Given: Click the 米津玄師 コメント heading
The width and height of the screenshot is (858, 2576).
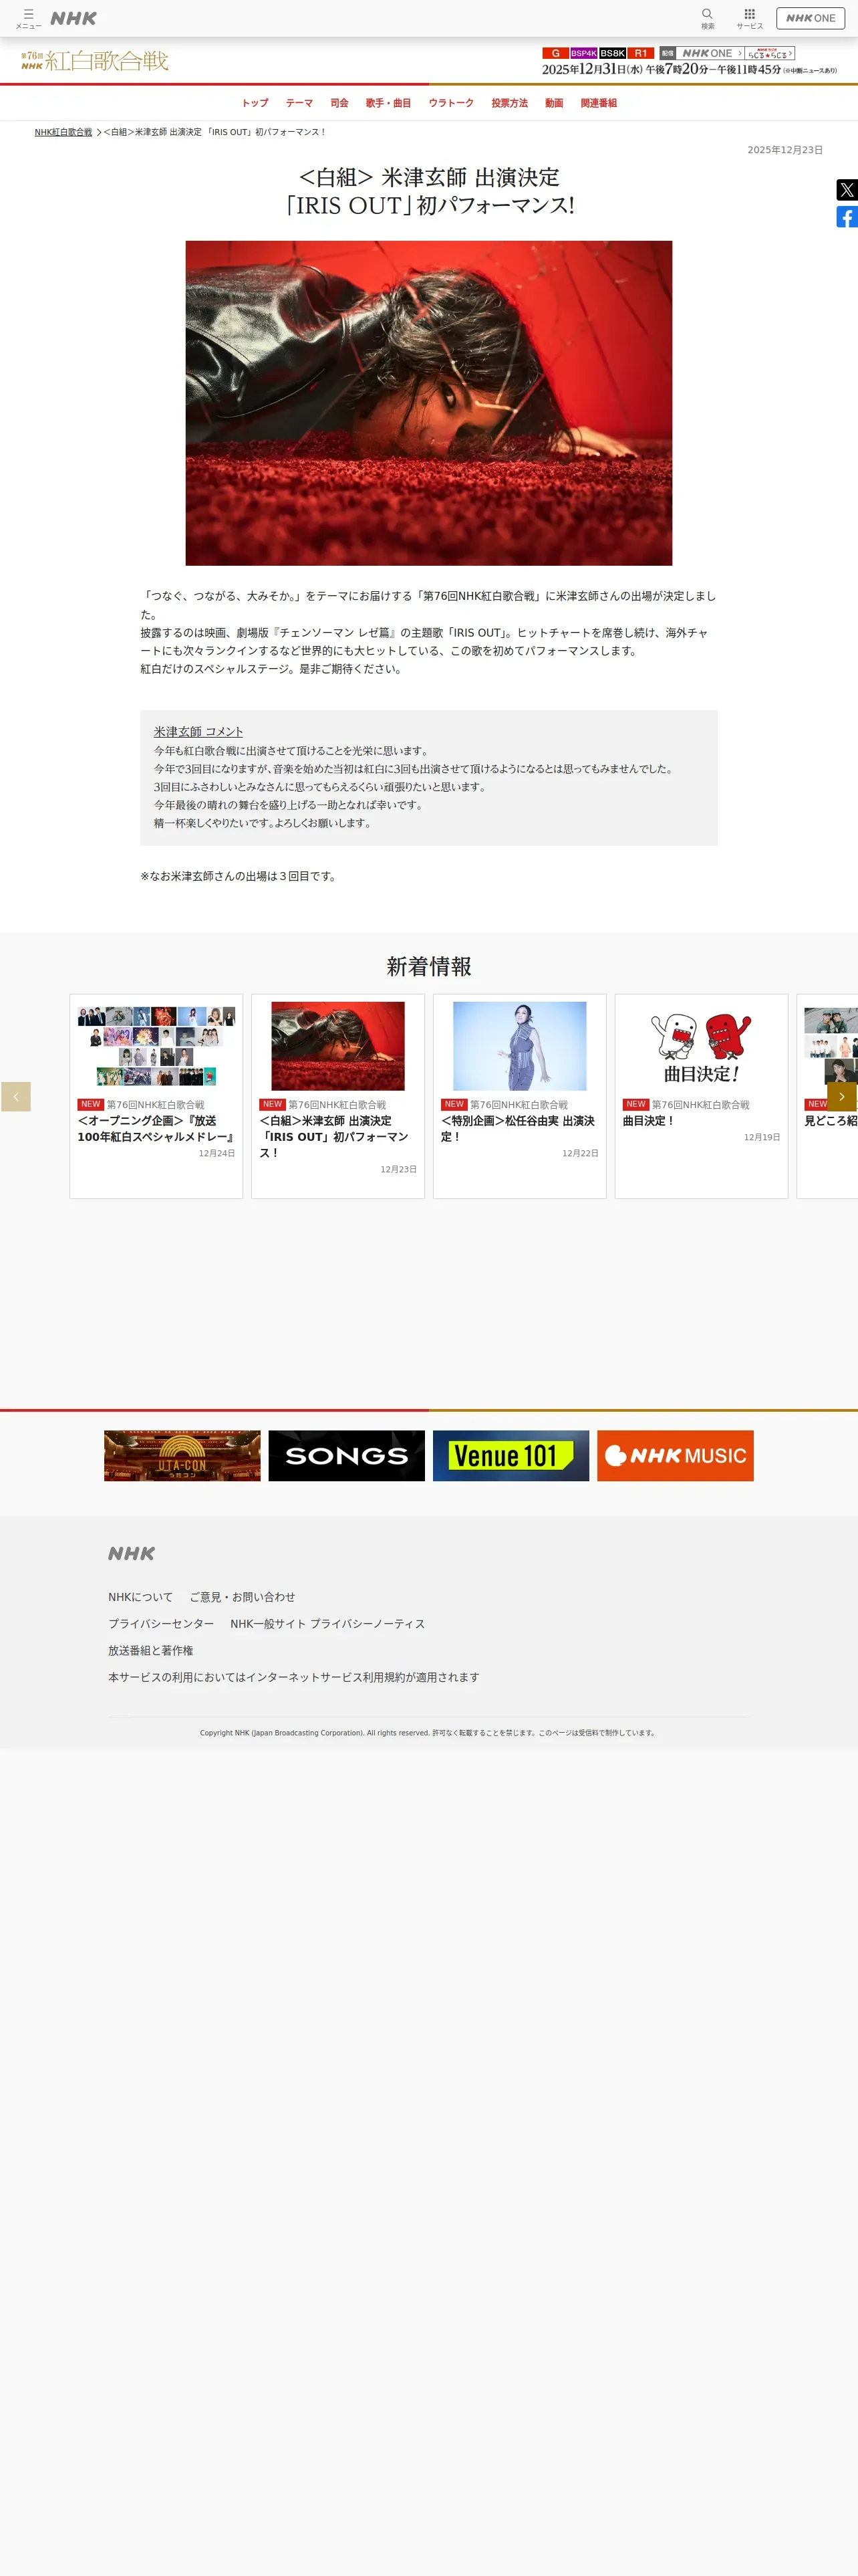Looking at the screenshot, I should pyautogui.click(x=198, y=732).
